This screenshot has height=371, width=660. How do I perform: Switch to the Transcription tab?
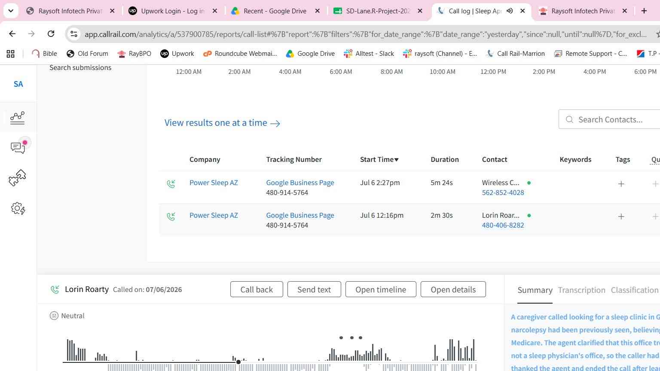pyautogui.click(x=581, y=290)
